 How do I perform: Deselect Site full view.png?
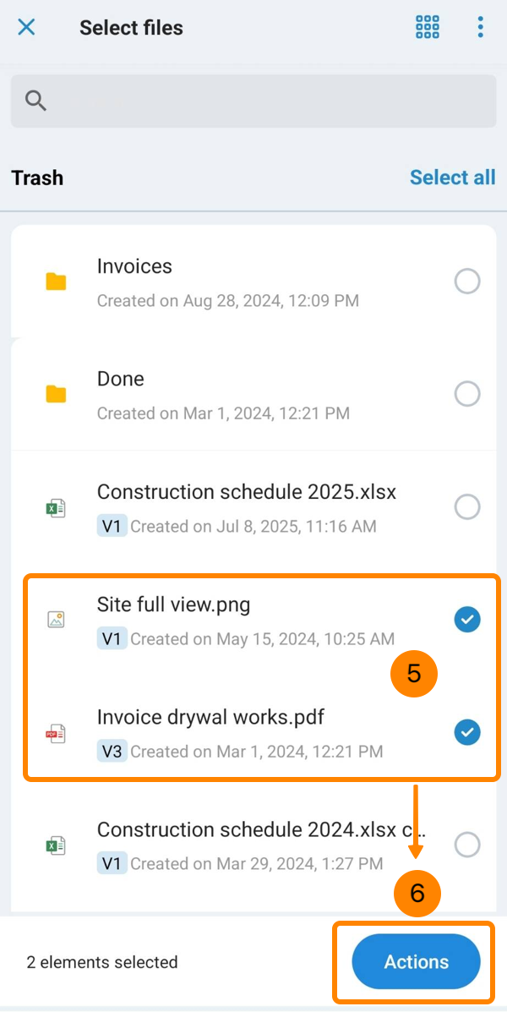point(467,620)
